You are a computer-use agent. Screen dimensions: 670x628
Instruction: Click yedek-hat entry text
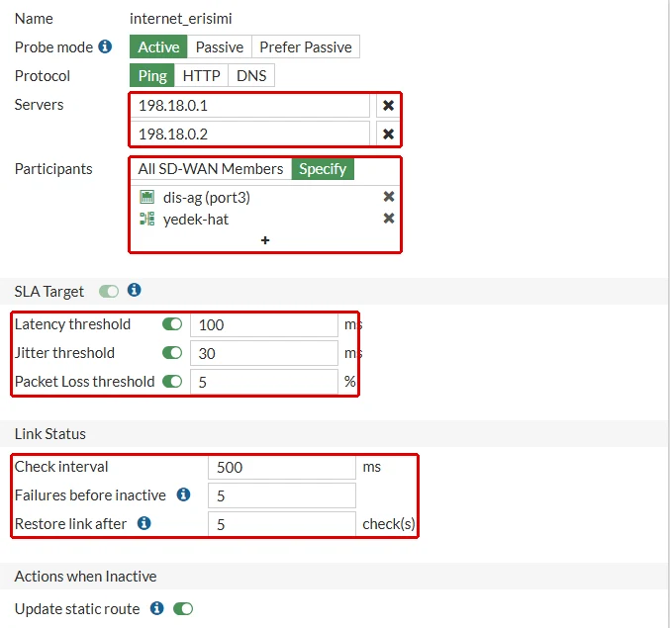(196, 220)
